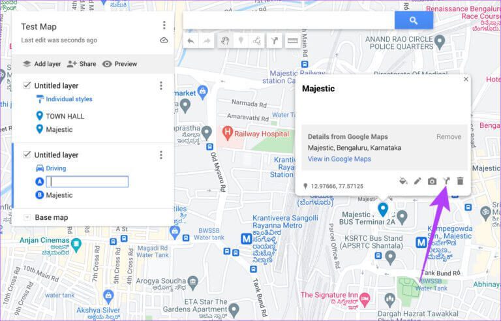Viewport: 501px width, 321px height.
Task: Click the Driving mode link
Action: pyautogui.click(x=56, y=168)
